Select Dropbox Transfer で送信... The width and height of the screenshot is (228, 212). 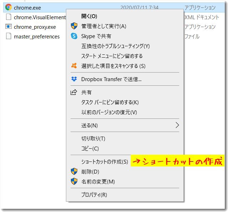coord(112,79)
